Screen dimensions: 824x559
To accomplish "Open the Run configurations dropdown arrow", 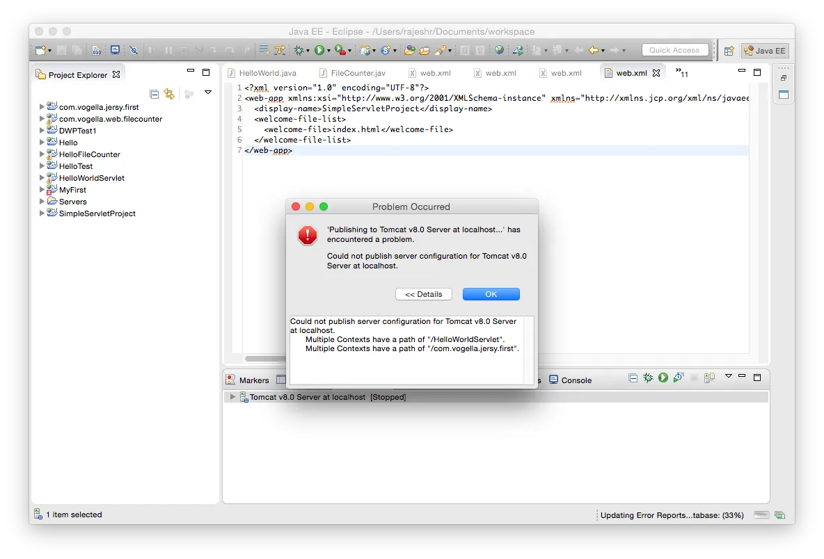I will click(328, 51).
